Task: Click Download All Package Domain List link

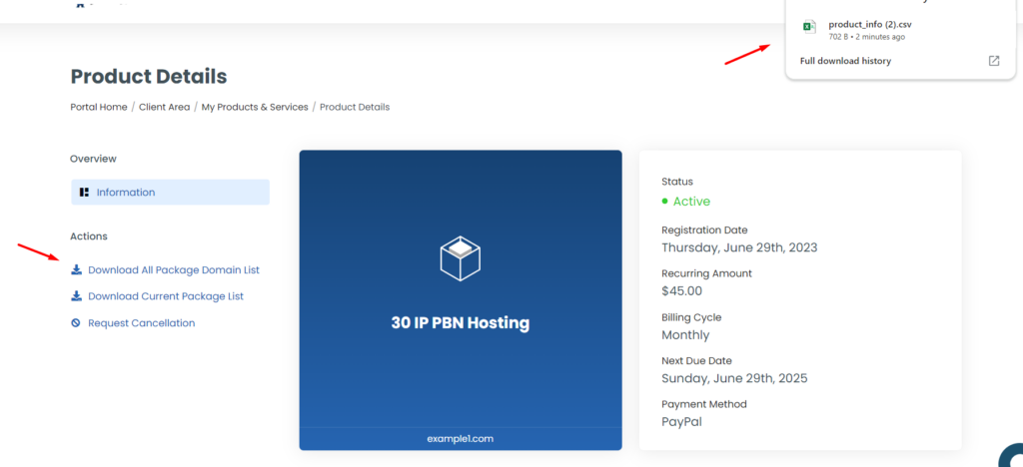Action: pyautogui.click(x=174, y=269)
